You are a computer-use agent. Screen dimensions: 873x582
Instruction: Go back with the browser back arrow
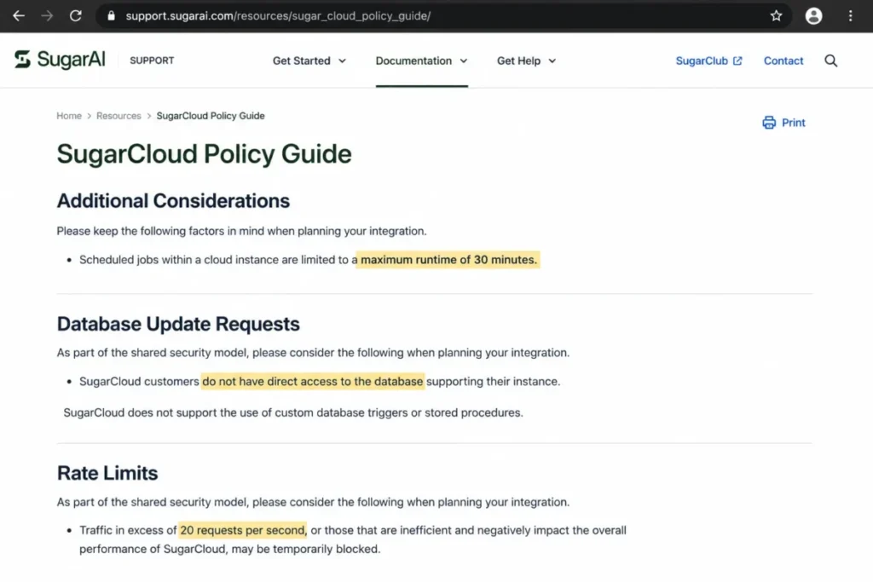pyautogui.click(x=19, y=15)
